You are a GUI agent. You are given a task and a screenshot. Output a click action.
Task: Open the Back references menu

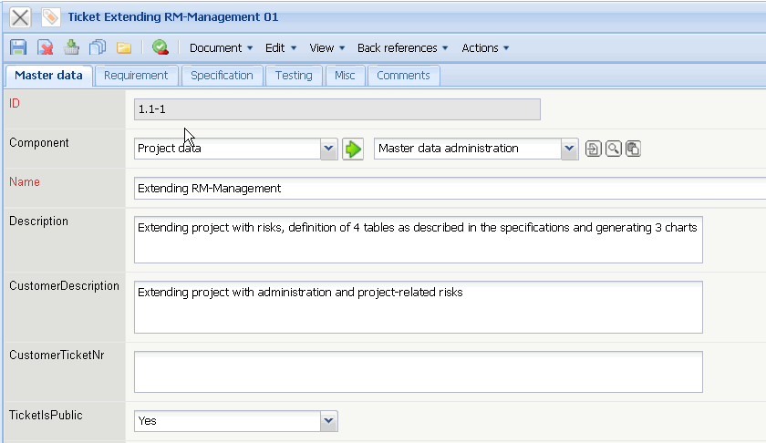tap(402, 47)
